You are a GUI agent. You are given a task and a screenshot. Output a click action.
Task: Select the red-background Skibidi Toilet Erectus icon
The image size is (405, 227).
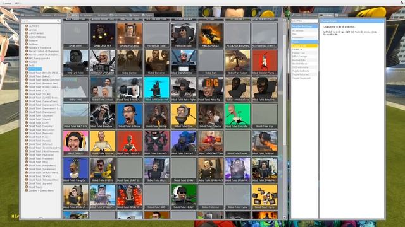pos(129,143)
